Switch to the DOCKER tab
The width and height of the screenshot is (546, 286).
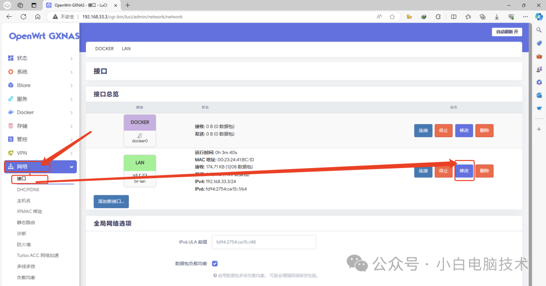click(x=105, y=49)
